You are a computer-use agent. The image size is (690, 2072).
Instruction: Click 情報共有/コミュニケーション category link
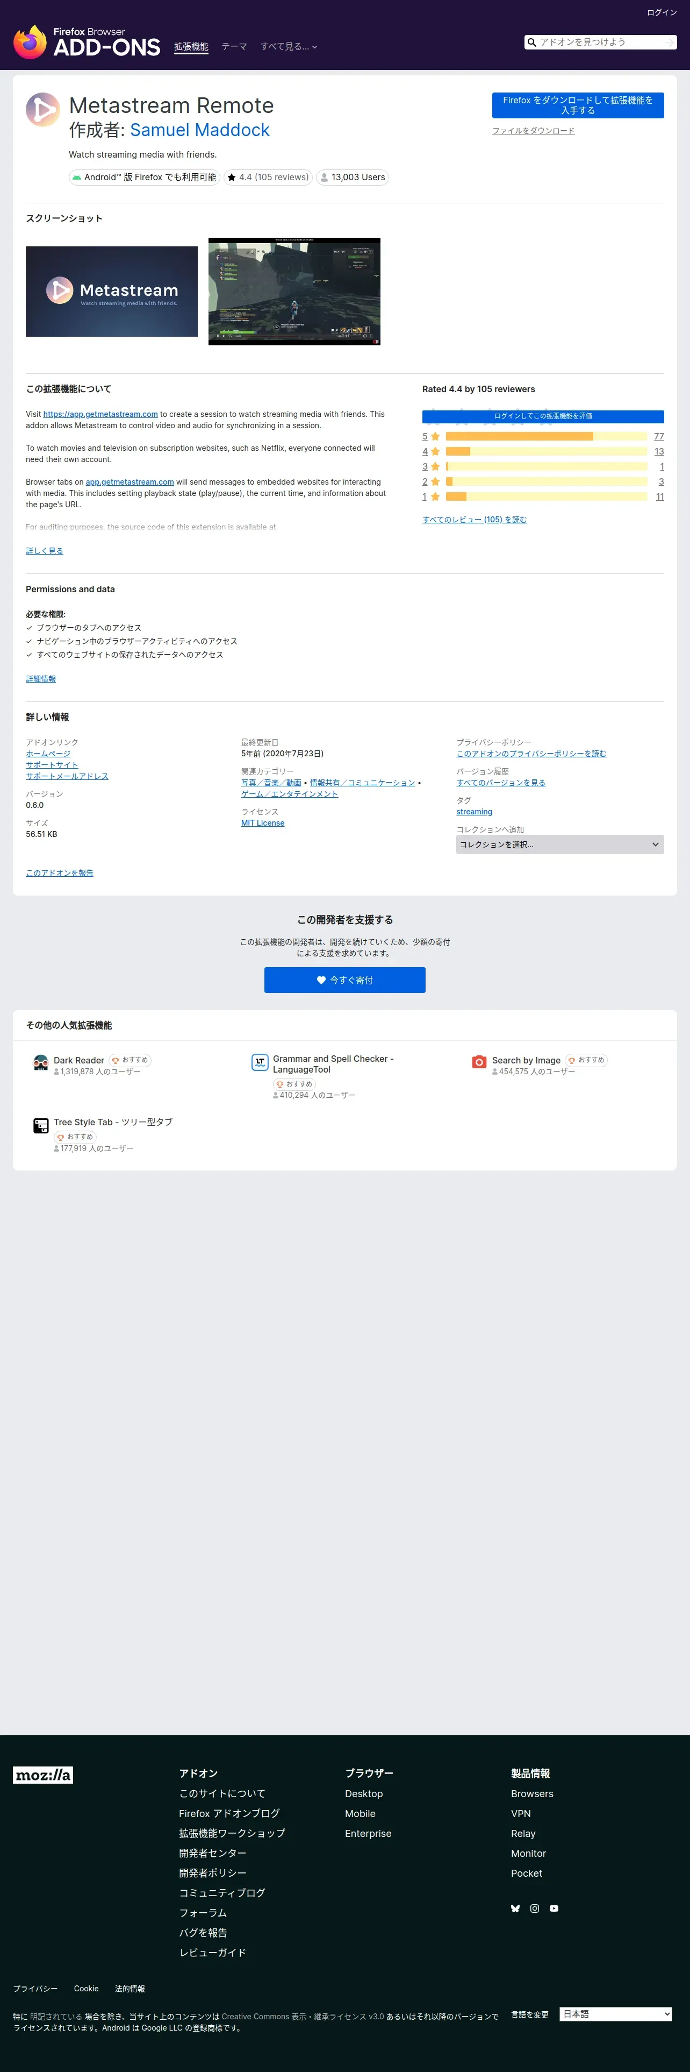click(362, 783)
